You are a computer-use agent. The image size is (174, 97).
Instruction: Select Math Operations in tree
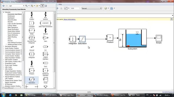coord(13,27)
